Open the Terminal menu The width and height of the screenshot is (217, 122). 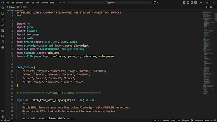click(x=45, y=3)
